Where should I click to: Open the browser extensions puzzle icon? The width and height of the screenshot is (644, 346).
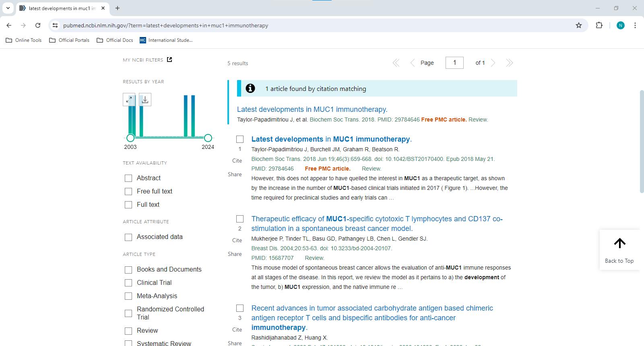(599, 25)
